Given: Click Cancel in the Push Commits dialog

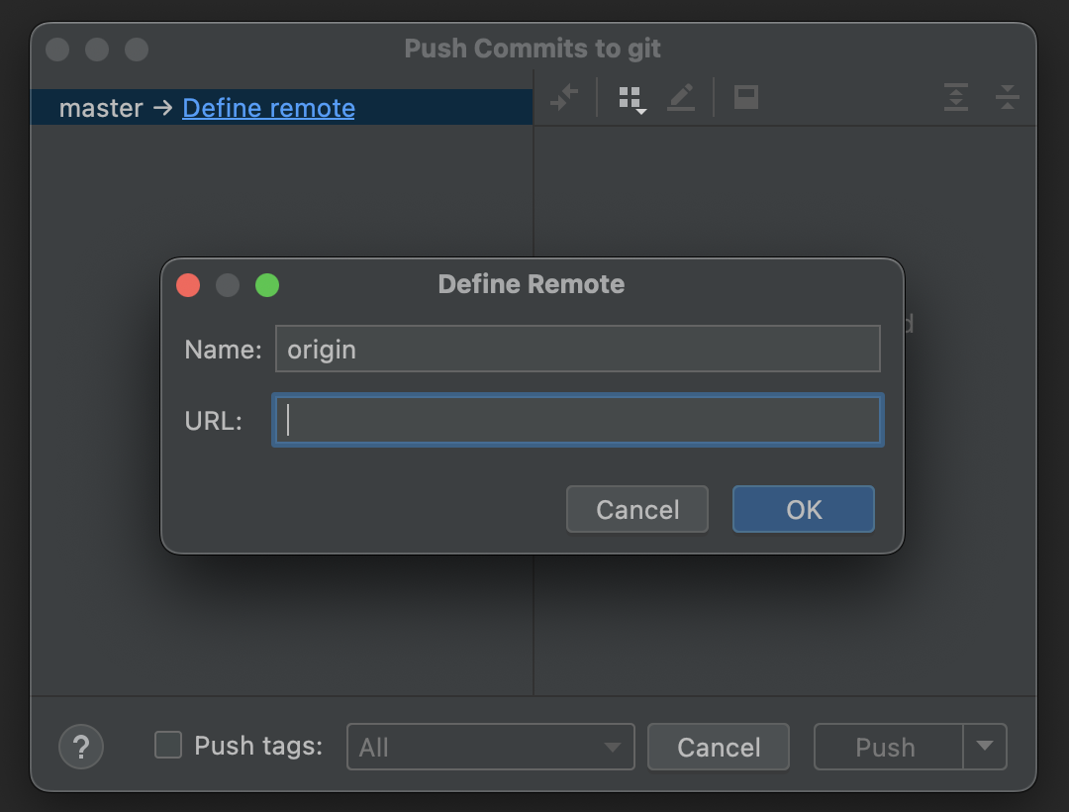Looking at the screenshot, I should [719, 747].
